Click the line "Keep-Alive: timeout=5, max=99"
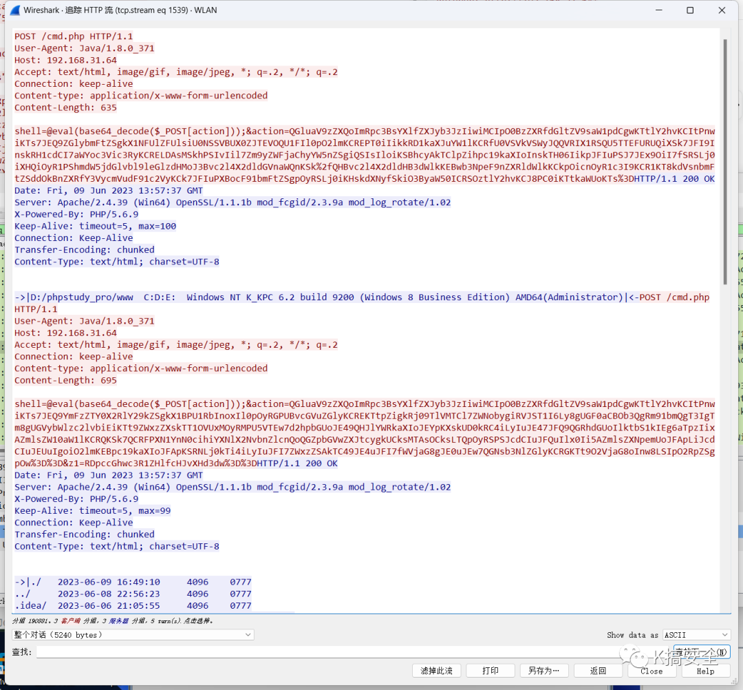This screenshot has height=690, width=743. 92,511
